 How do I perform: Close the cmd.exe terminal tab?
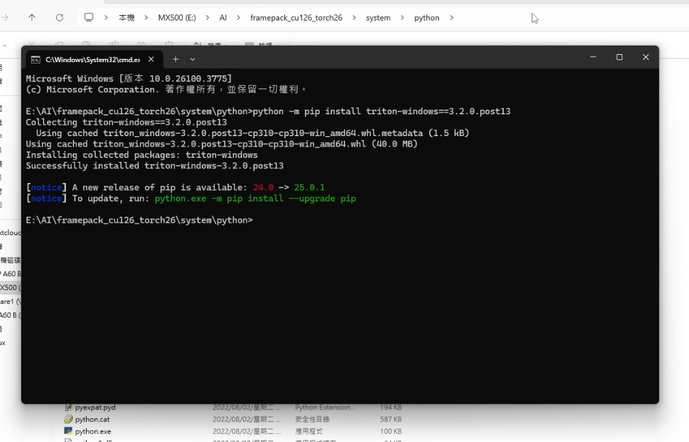[x=151, y=59]
